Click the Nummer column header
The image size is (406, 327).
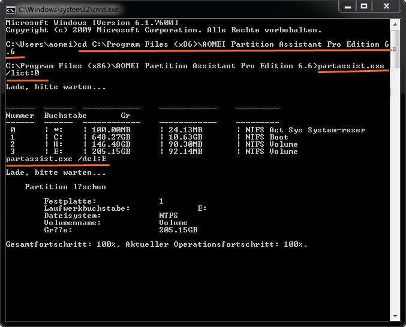pos(20,116)
